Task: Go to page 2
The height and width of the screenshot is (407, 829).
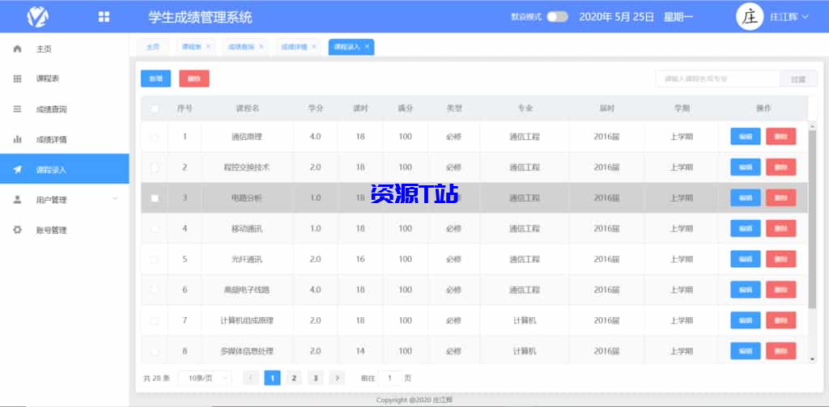Action: click(293, 378)
